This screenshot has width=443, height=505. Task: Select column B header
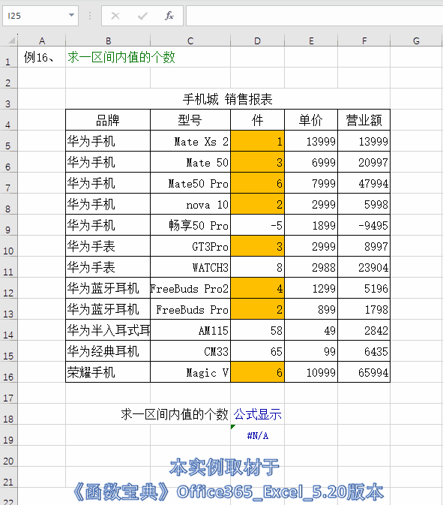click(x=108, y=41)
